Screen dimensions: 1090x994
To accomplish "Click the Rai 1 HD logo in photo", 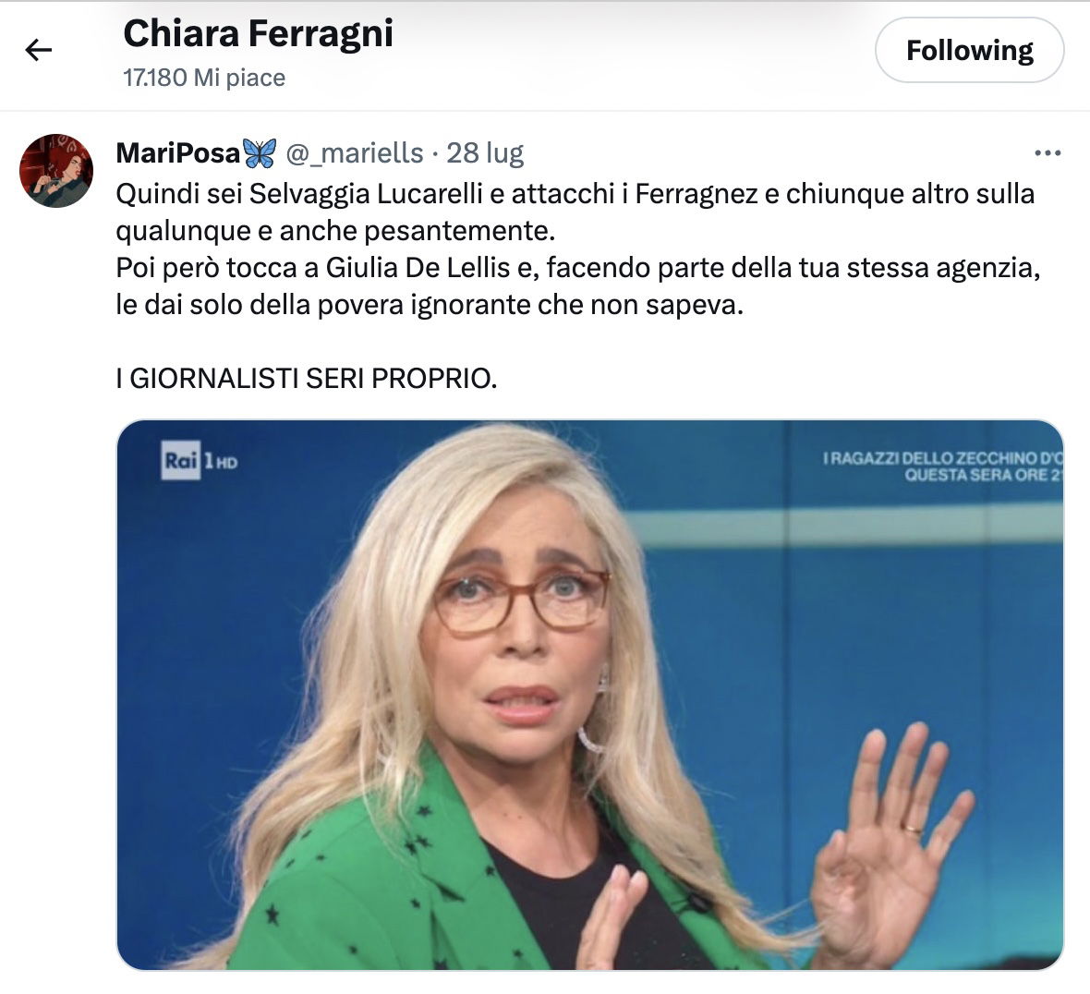I will tap(199, 460).
